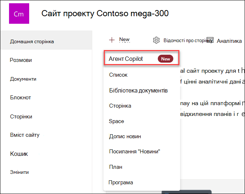Select Посилання "Новини" menu entry

pos(134,152)
